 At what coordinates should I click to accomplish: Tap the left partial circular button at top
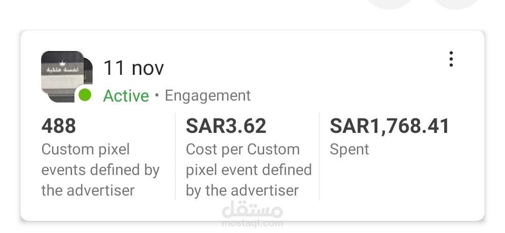click(390, 4)
